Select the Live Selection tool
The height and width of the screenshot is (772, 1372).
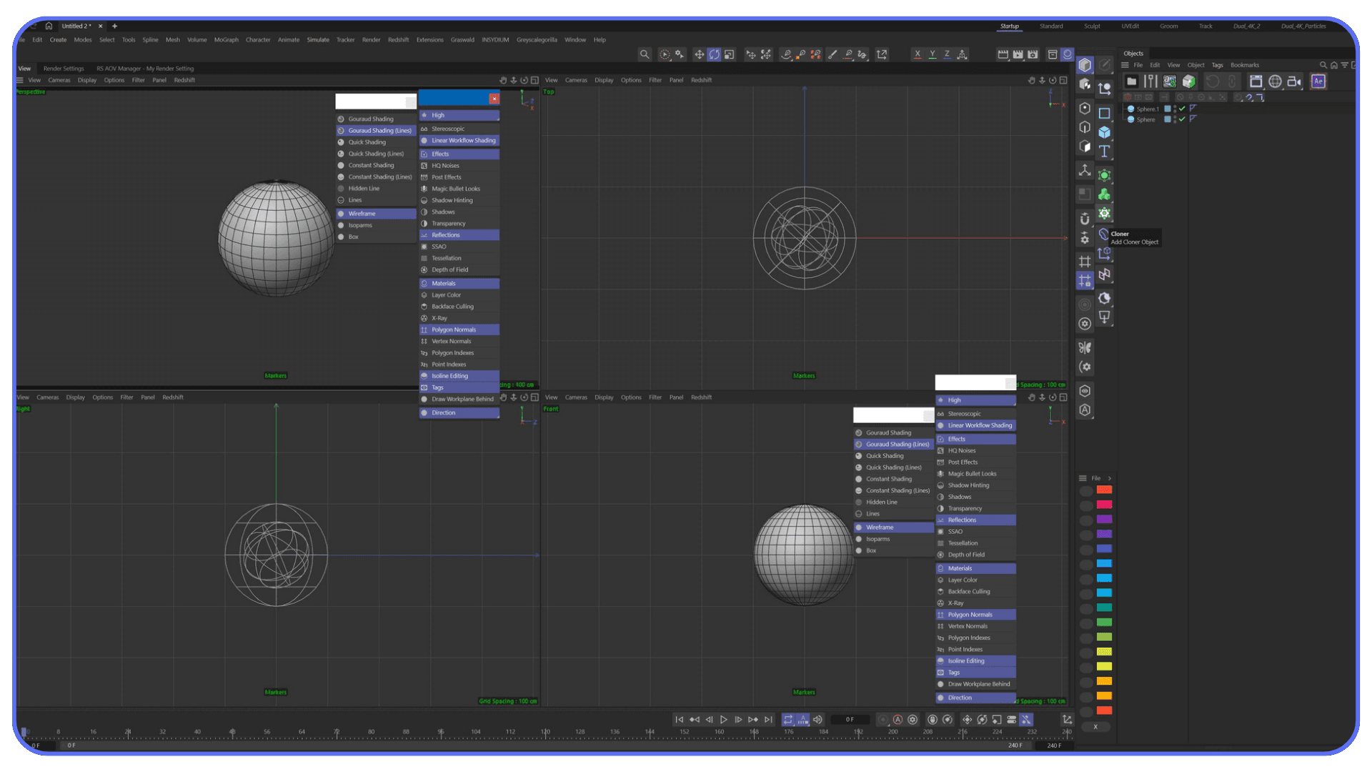pyautogui.click(x=665, y=54)
